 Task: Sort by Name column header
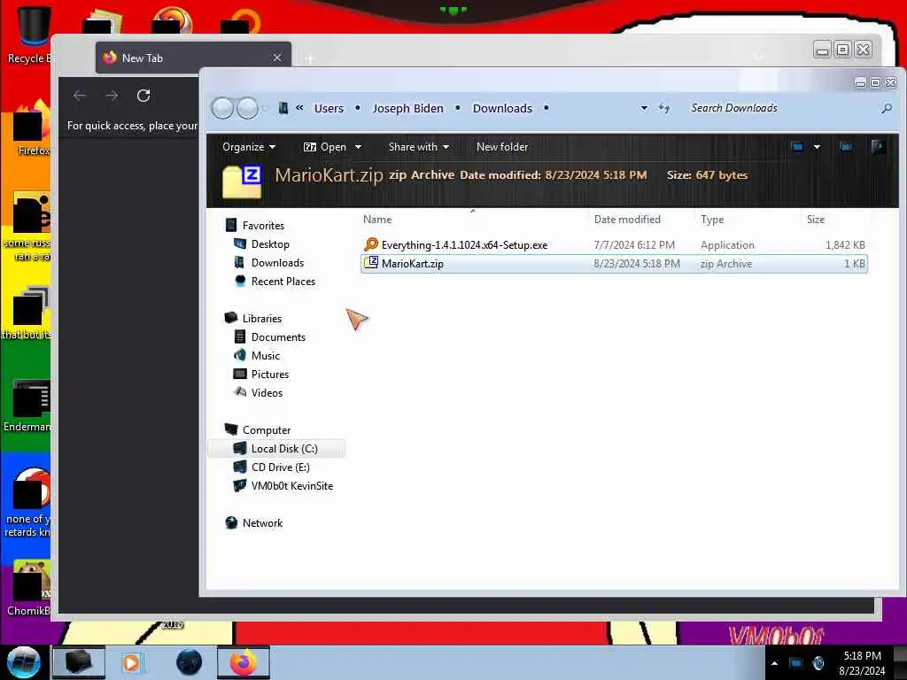(x=377, y=220)
